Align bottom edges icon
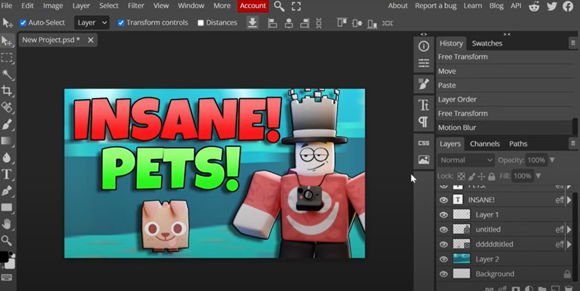This screenshot has height=291, width=580. point(372,23)
